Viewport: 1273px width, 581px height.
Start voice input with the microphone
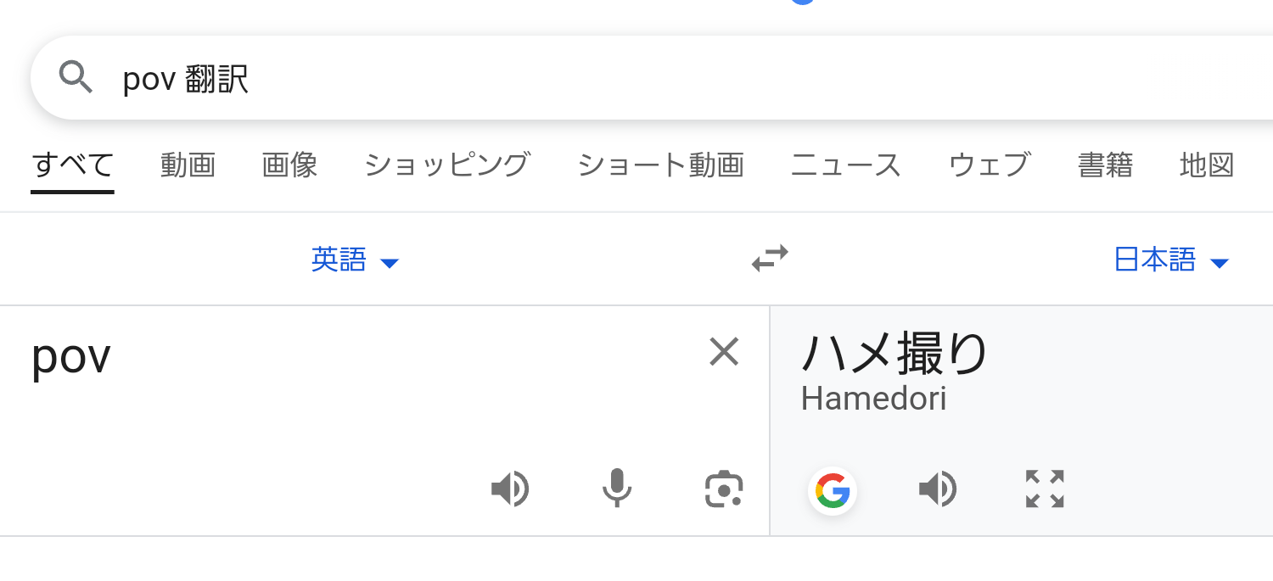(x=617, y=489)
